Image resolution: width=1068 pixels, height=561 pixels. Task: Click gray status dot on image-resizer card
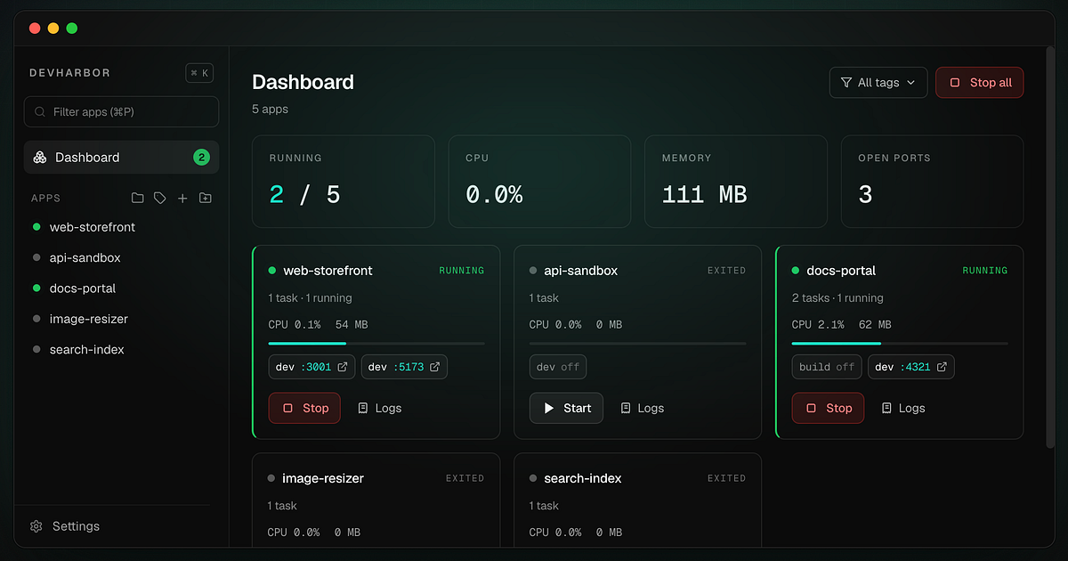point(271,478)
